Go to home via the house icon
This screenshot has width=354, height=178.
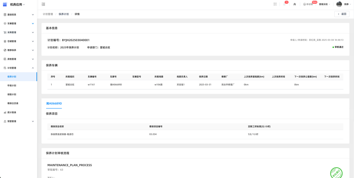click(294, 4)
